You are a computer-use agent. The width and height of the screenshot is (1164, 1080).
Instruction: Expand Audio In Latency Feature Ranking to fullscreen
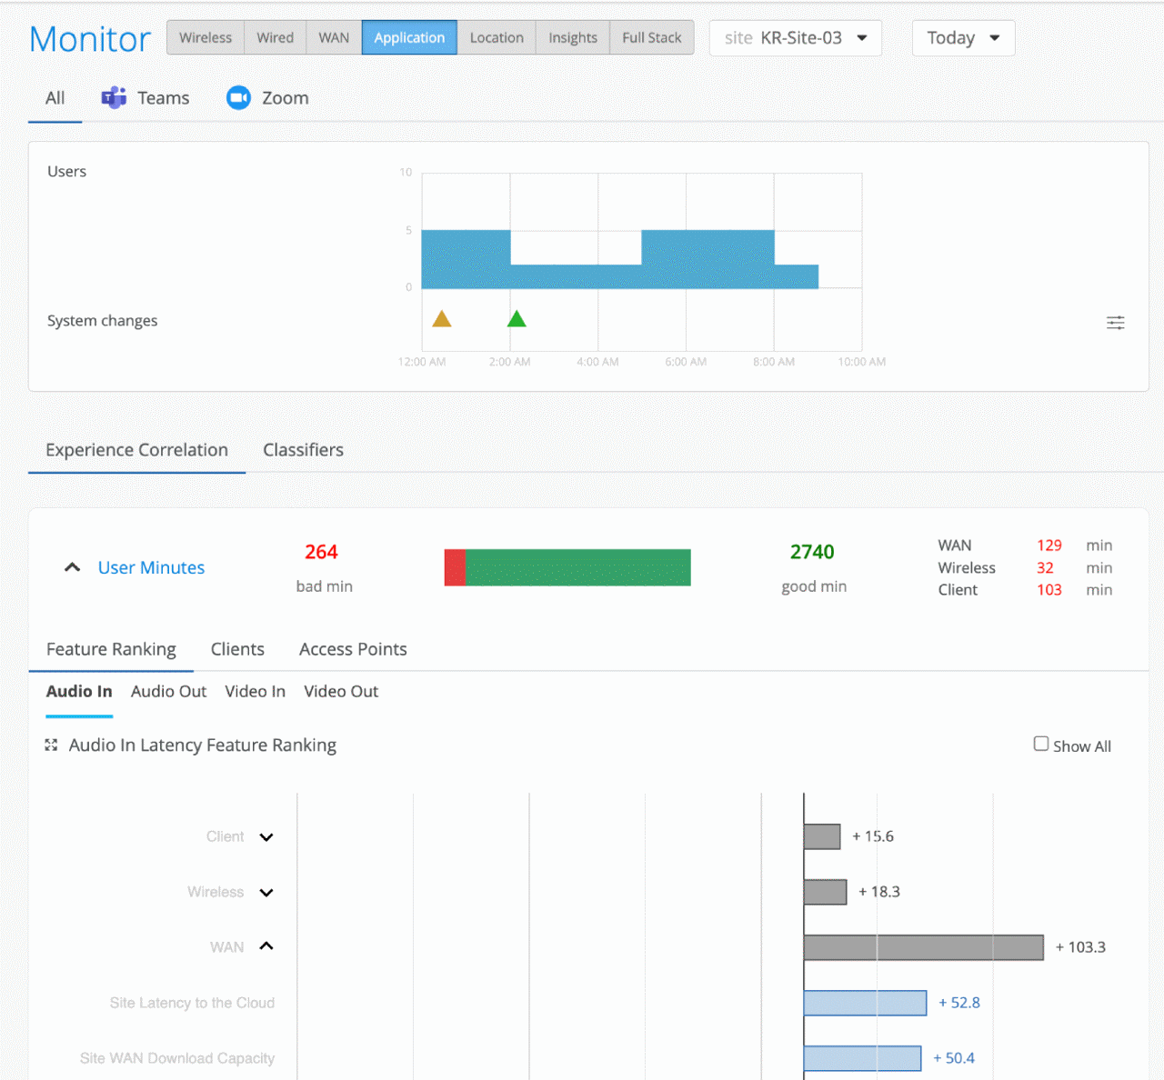(52, 745)
